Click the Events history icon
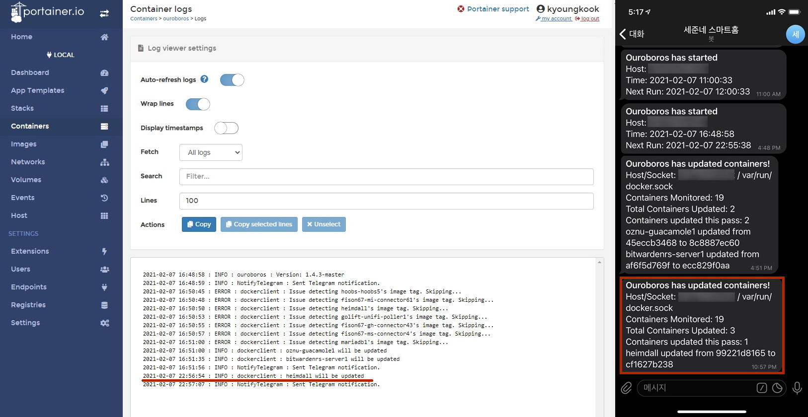Screen dimensions: 808x417 tap(104, 198)
